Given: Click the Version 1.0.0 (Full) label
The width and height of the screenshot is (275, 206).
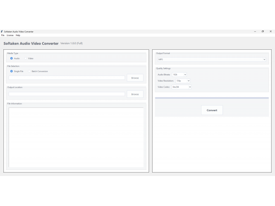Looking at the screenshot, I should pos(72,43).
